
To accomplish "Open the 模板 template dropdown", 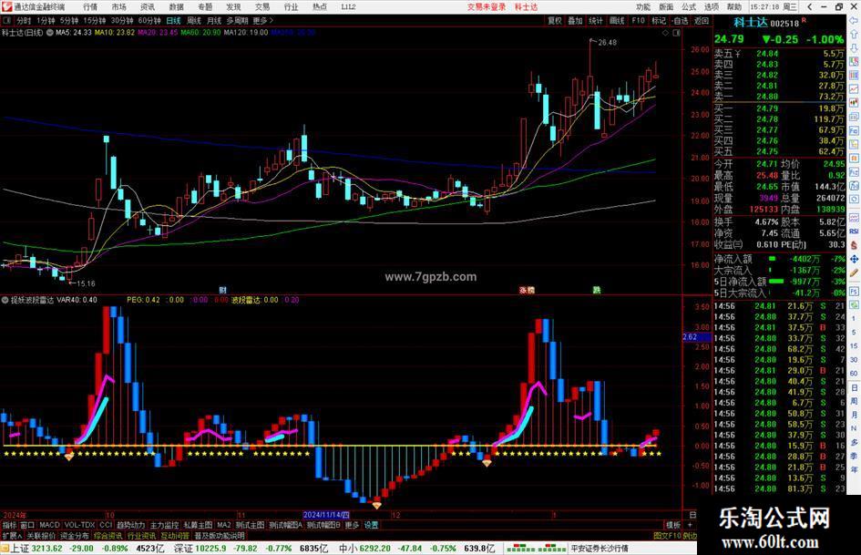I will (673, 525).
